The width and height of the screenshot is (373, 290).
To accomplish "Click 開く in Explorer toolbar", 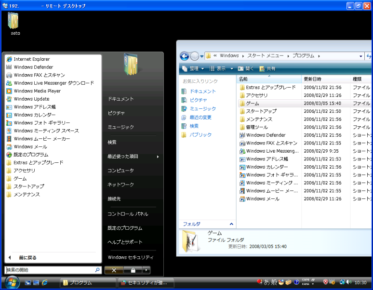I will (x=245, y=69).
